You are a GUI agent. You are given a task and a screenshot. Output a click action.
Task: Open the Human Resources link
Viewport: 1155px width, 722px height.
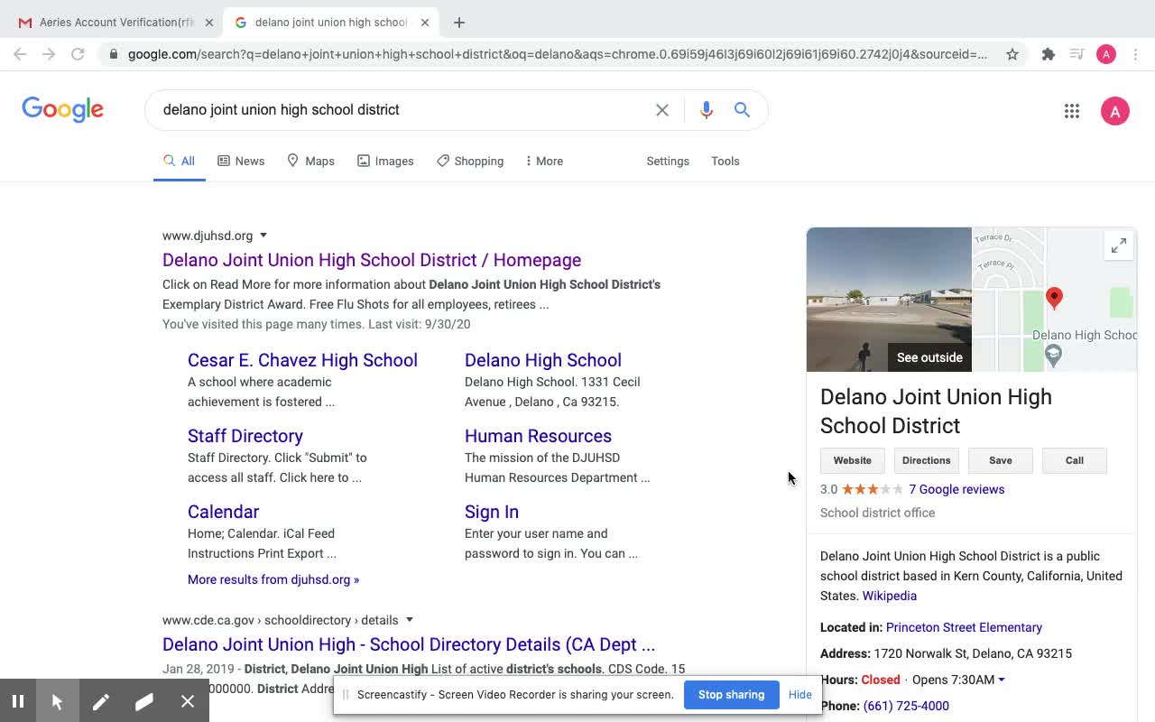pos(538,436)
